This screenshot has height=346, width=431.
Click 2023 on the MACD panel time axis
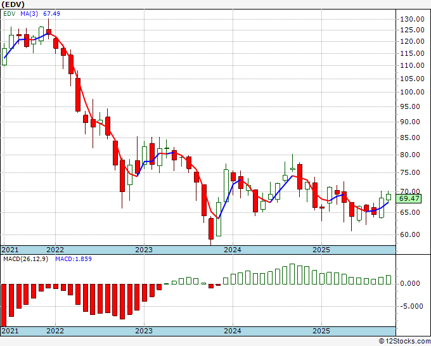[x=144, y=331]
